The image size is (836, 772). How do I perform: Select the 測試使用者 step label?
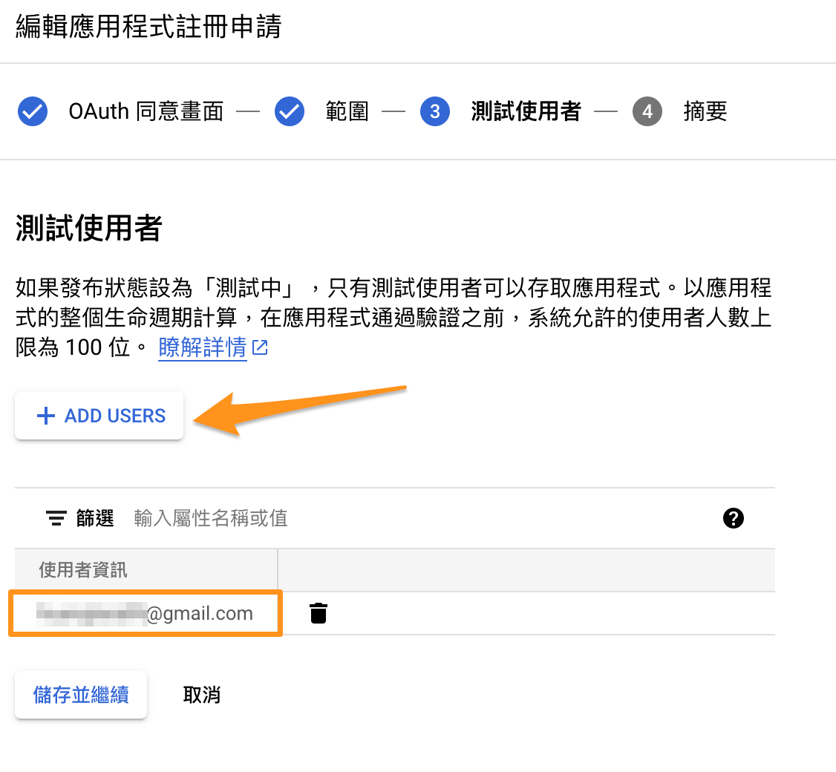(525, 112)
